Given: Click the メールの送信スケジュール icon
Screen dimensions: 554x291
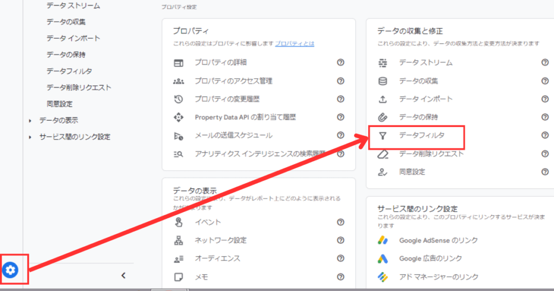Looking at the screenshot, I should (x=179, y=136).
